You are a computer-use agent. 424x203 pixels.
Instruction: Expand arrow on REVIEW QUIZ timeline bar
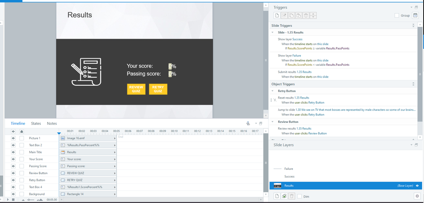tap(115, 173)
